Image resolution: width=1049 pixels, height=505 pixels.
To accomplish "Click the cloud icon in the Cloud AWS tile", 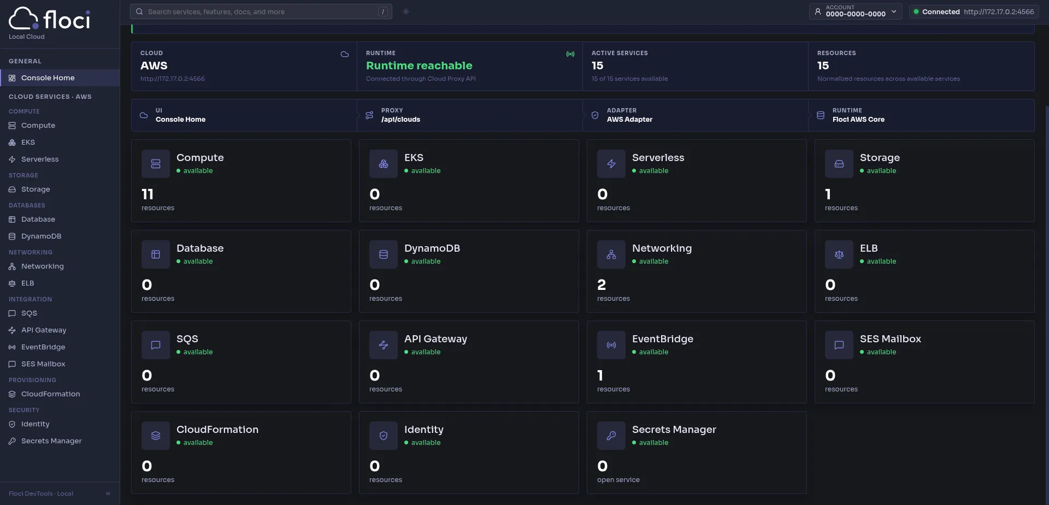I will [345, 54].
